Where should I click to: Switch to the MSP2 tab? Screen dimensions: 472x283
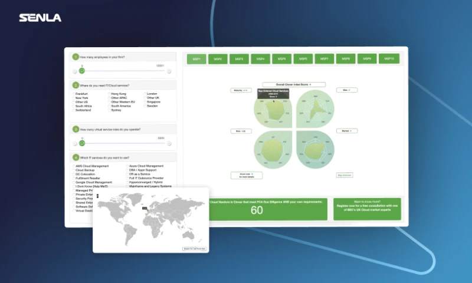coord(218,59)
